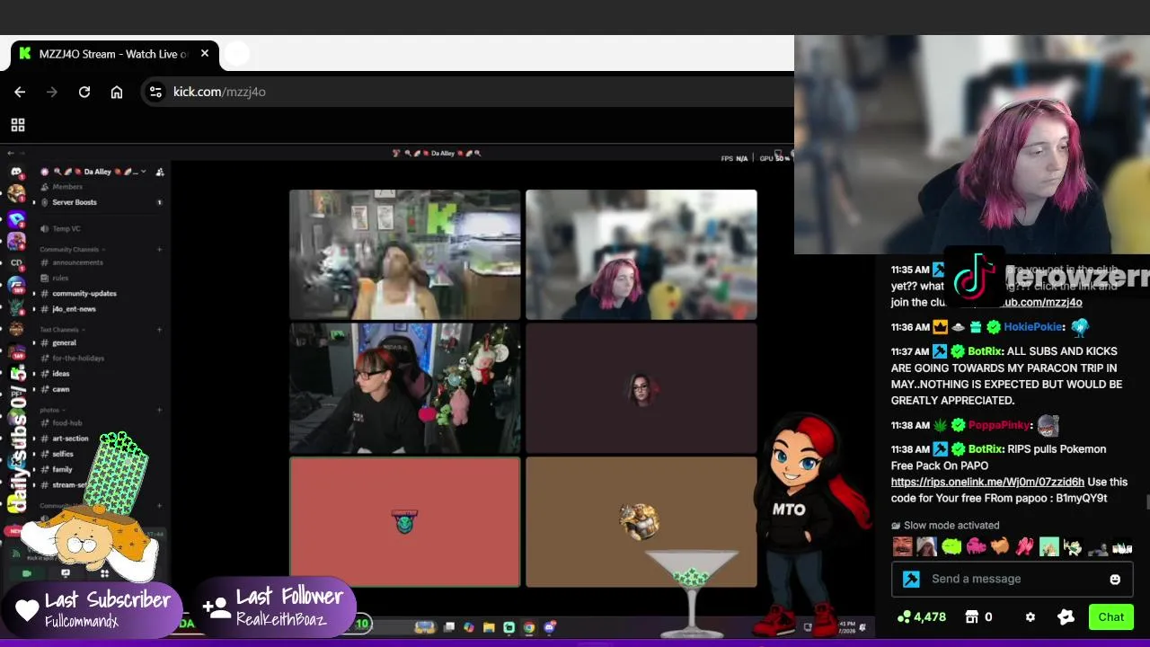Viewport: 1150px width, 647px height.
Task: Go back with the browser back arrow
Action: (20, 92)
